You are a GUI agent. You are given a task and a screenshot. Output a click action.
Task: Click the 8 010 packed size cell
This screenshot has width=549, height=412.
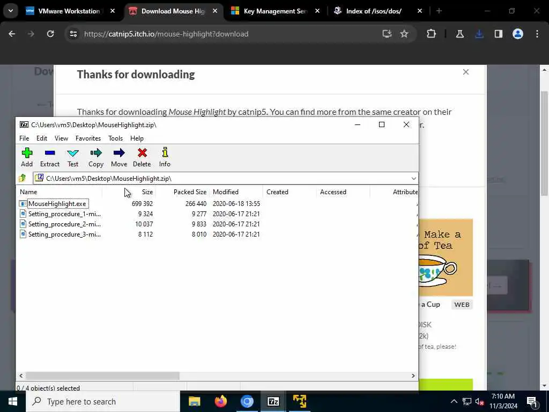point(199,234)
